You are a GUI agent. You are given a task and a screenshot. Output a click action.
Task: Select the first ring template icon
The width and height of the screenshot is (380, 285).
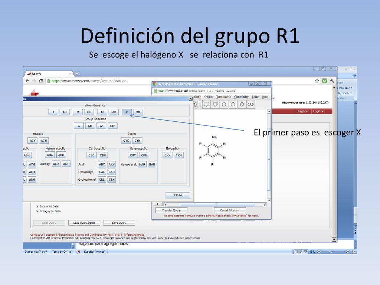[x=206, y=104]
